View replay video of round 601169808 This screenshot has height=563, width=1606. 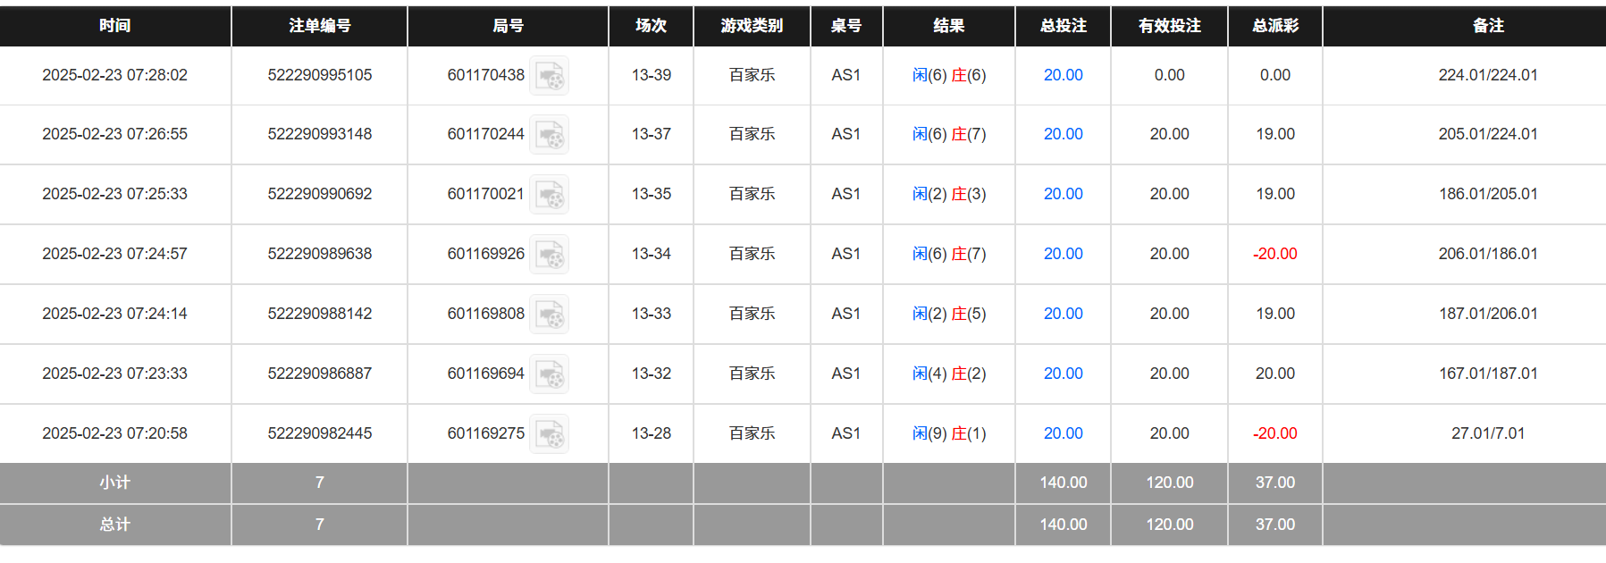click(549, 315)
